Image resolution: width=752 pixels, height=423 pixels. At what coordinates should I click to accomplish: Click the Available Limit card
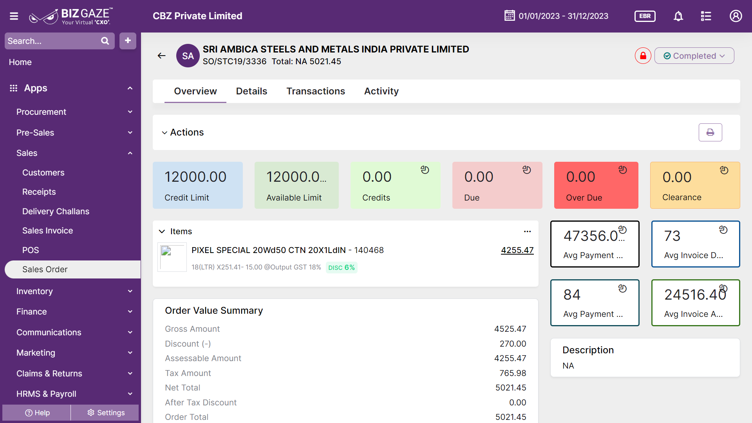coord(296,185)
